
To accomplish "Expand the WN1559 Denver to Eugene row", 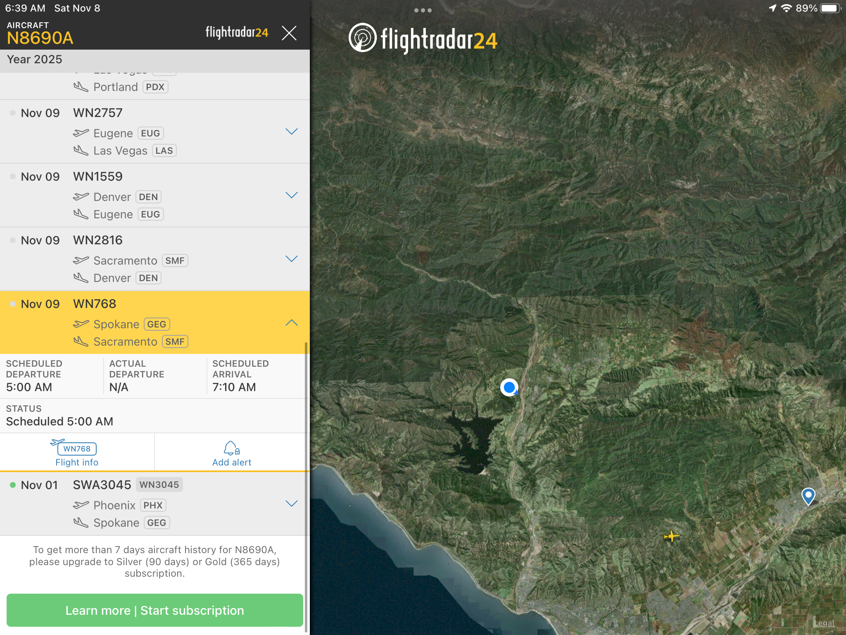I will click(292, 195).
